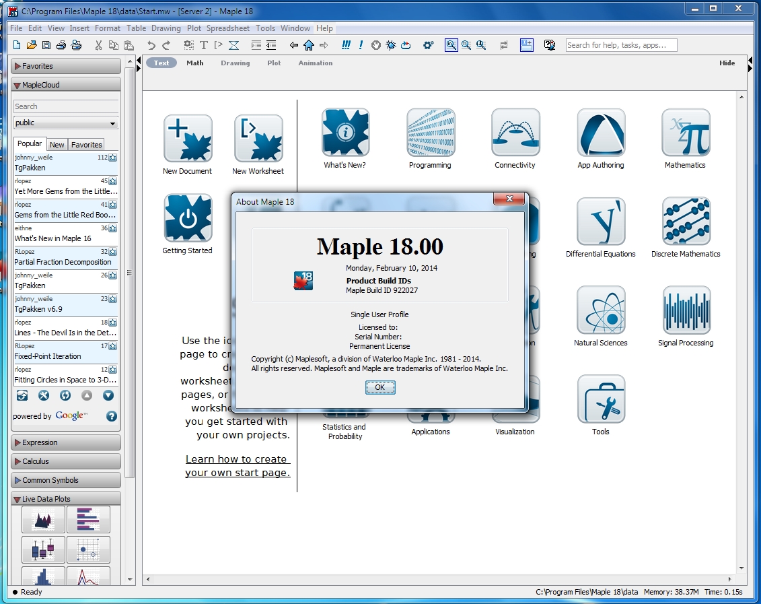The image size is (761, 604).
Task: Open App Authoring section
Action: 601,133
